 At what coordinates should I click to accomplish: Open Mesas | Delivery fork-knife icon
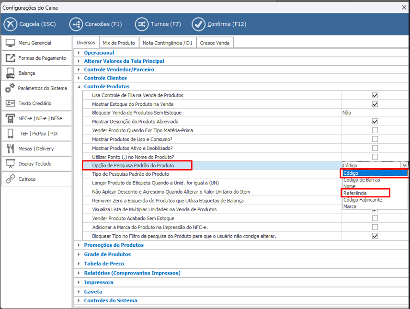point(10,149)
